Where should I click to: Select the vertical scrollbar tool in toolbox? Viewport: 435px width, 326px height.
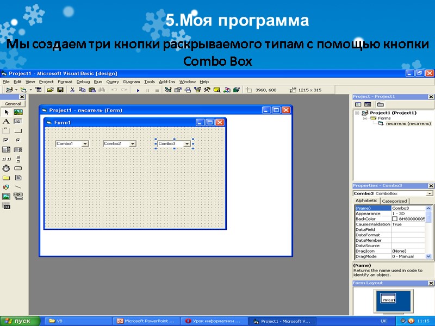[x=18, y=159]
